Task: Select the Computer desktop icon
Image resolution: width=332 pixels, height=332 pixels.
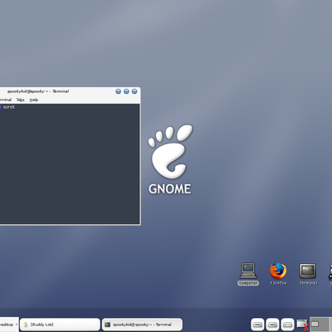Action: [248, 274]
